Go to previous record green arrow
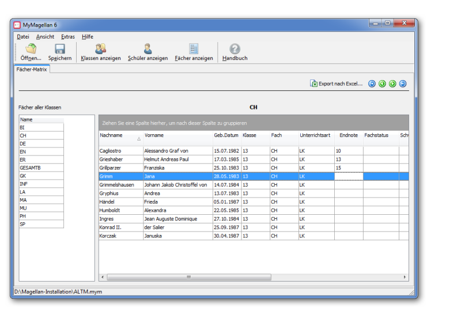Image resolution: width=461 pixels, height=315 pixels. (382, 84)
